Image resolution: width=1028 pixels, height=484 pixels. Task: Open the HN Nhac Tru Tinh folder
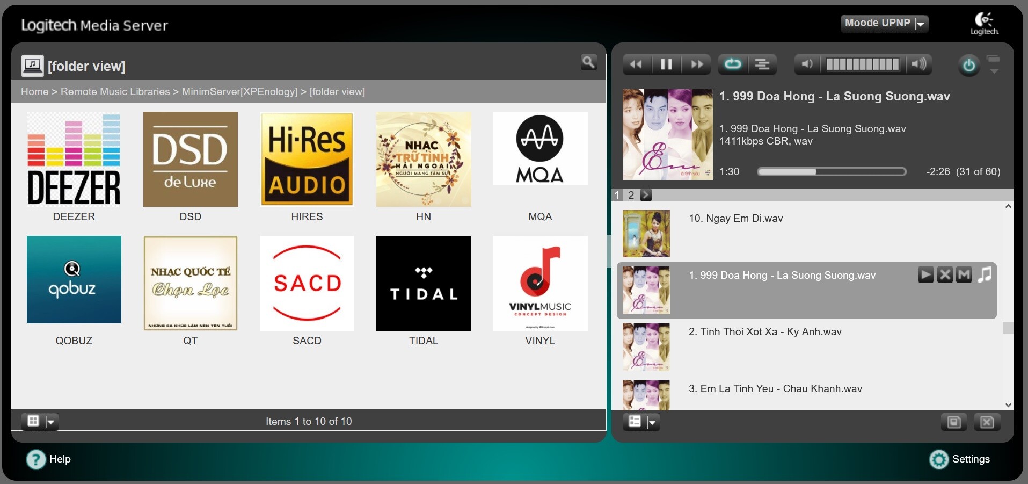coord(424,159)
